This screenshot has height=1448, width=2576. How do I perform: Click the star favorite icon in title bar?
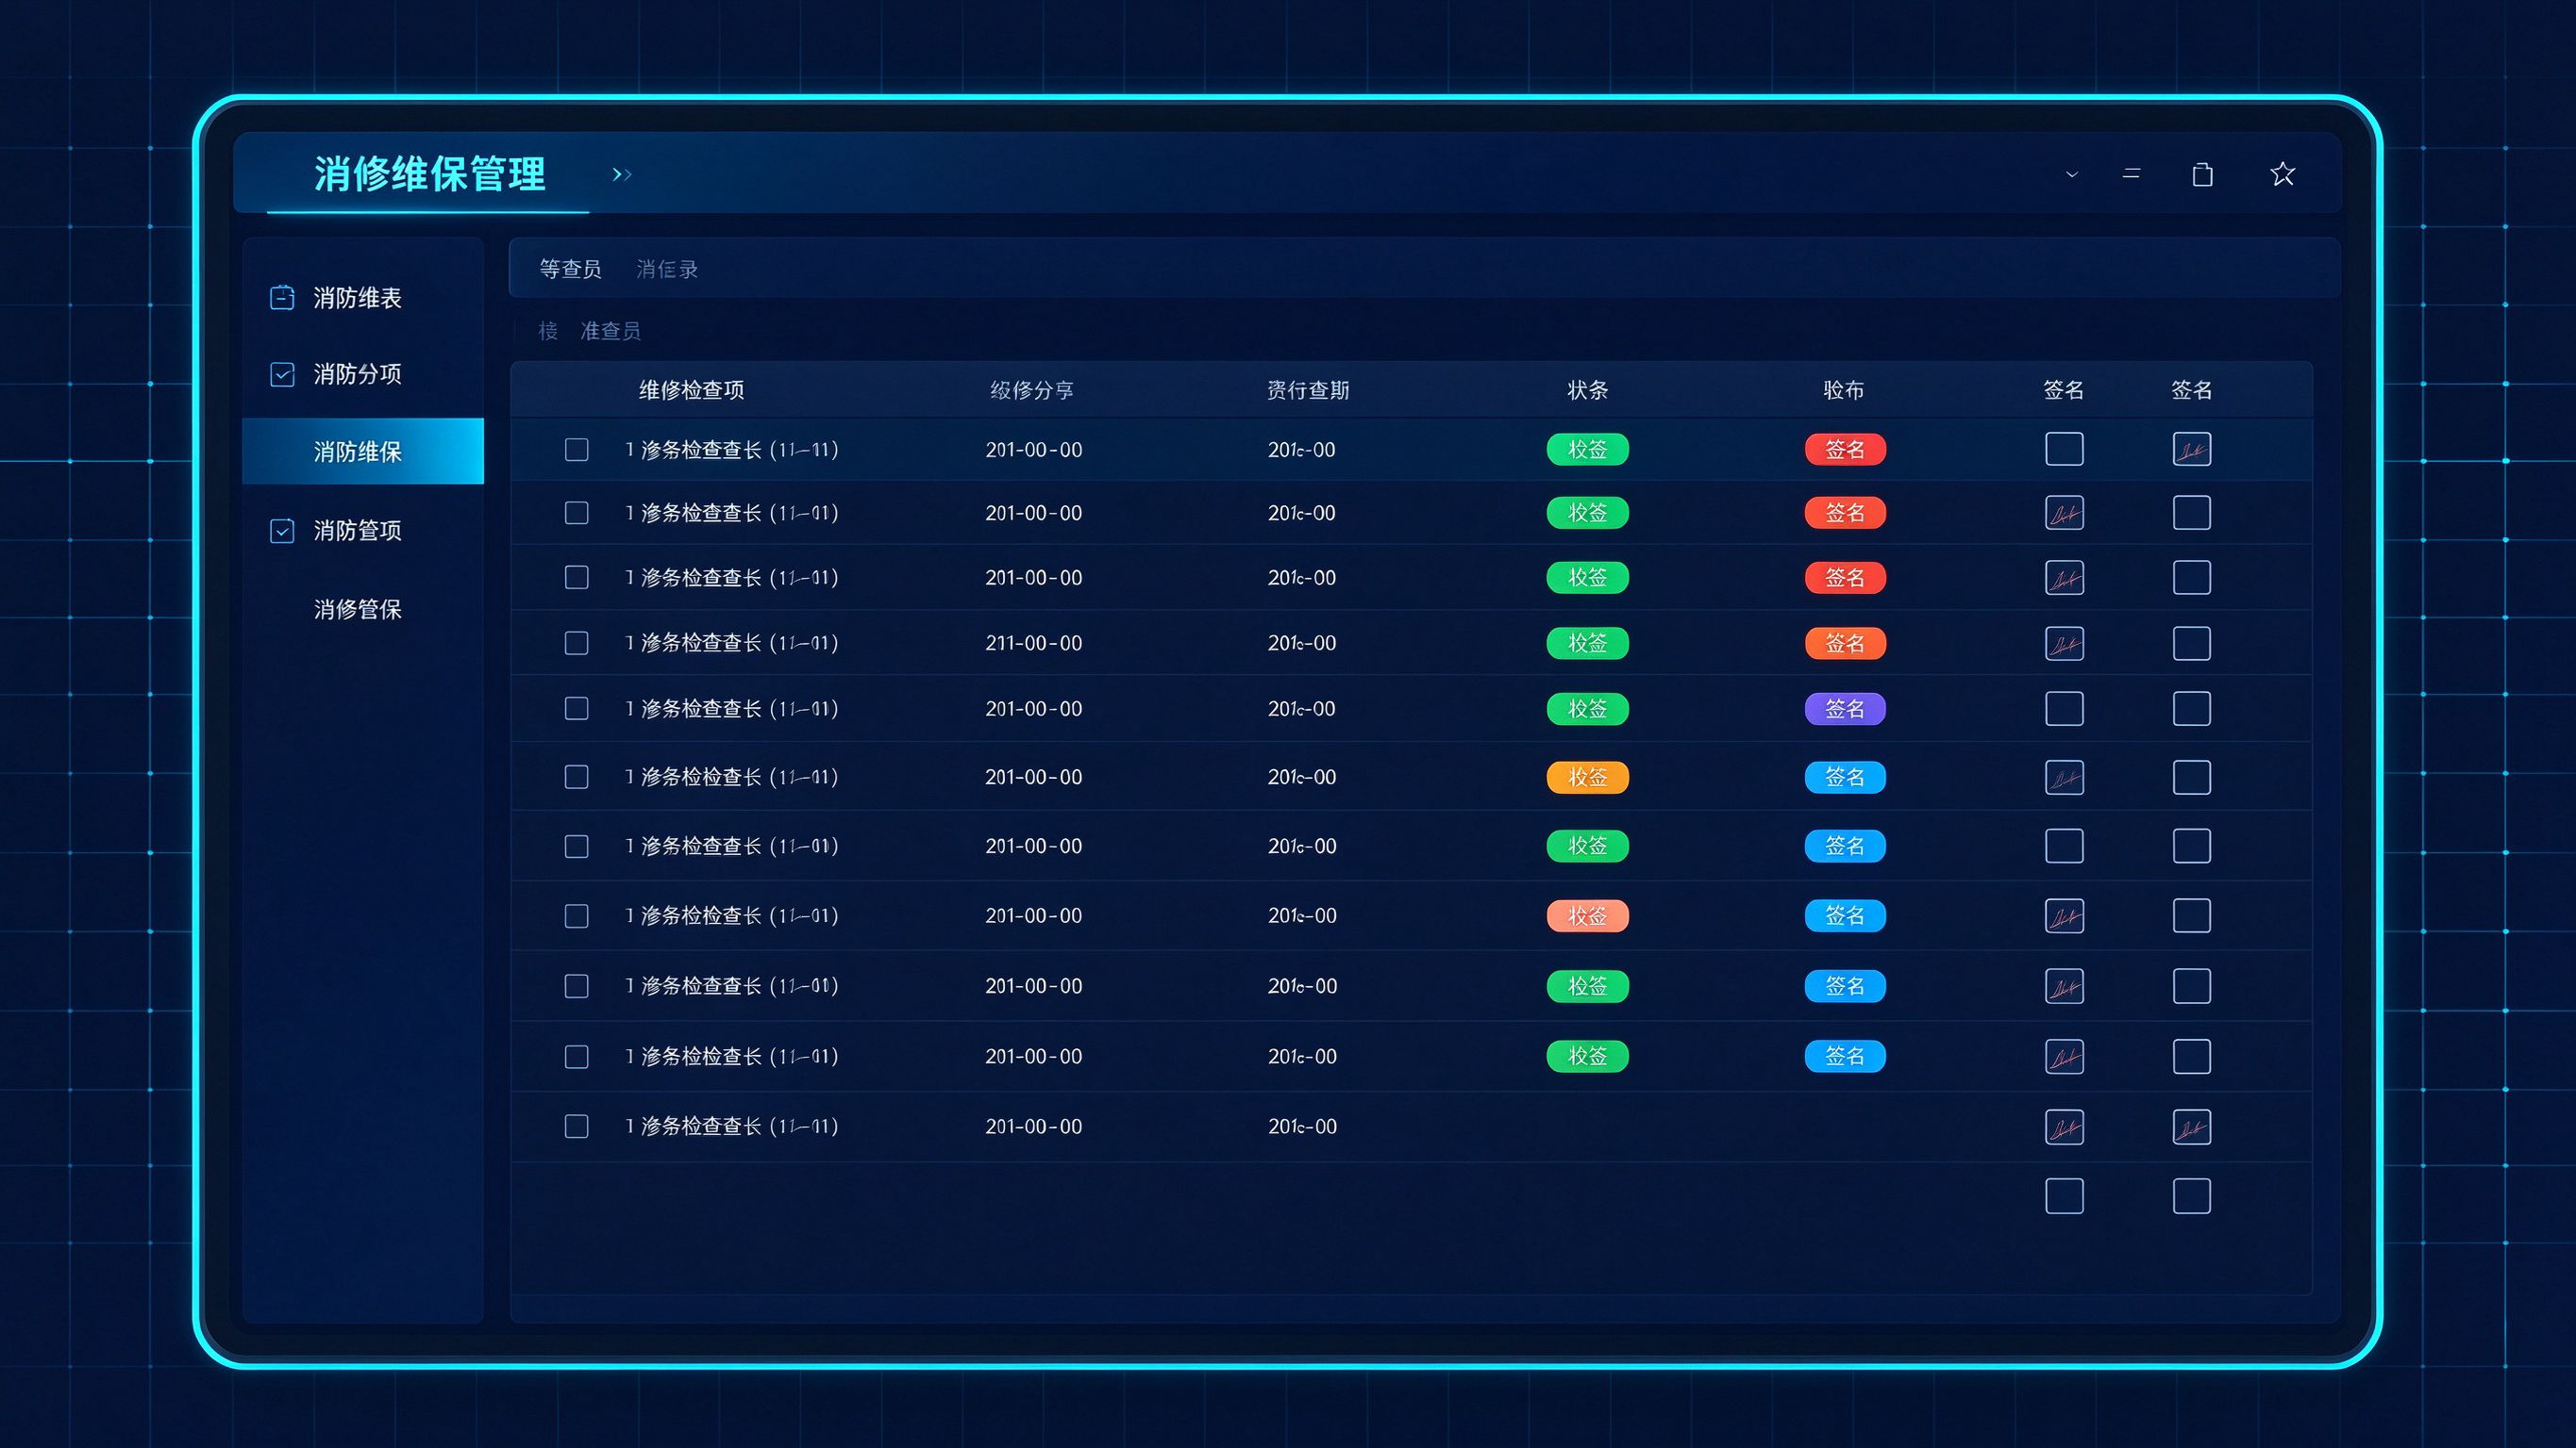[x=2282, y=173]
